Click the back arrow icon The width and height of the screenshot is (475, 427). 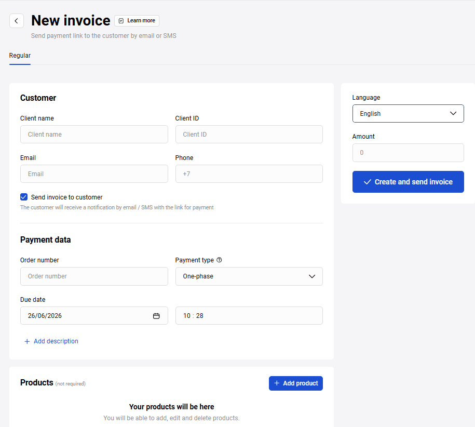click(x=17, y=21)
